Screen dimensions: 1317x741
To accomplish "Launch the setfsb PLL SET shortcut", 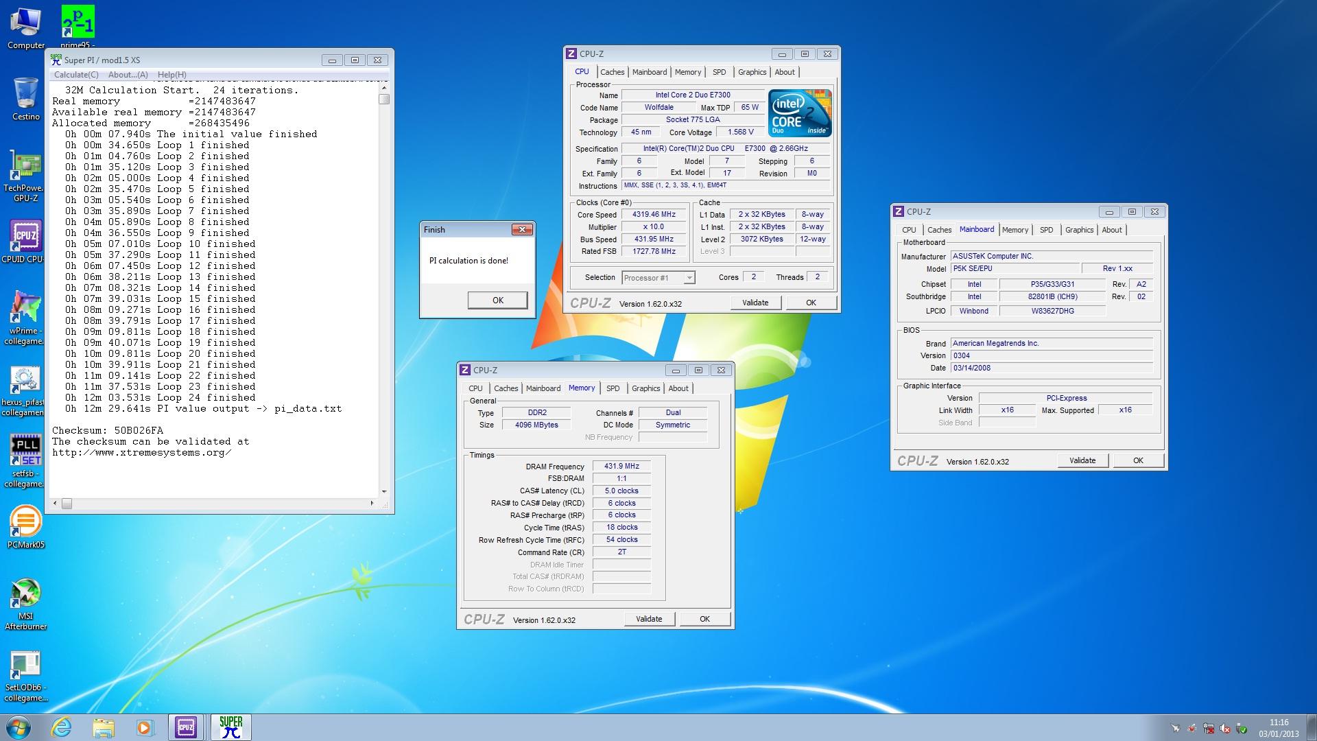I will click(25, 461).
